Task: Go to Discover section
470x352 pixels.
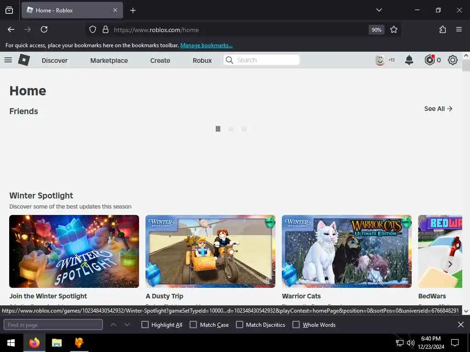Action: (55, 60)
